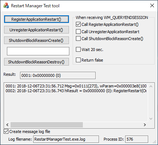The height and width of the screenshot is (145, 158).
Task: Tick the Wait 20 sec. checkbox
Action: coord(78,50)
